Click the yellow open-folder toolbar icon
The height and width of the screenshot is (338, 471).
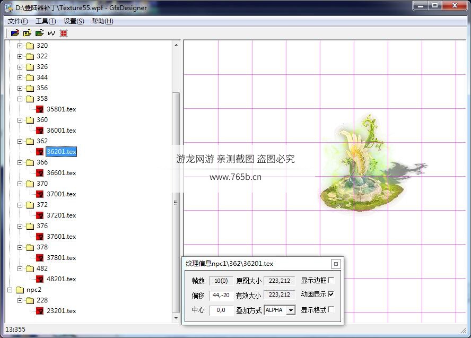28,33
